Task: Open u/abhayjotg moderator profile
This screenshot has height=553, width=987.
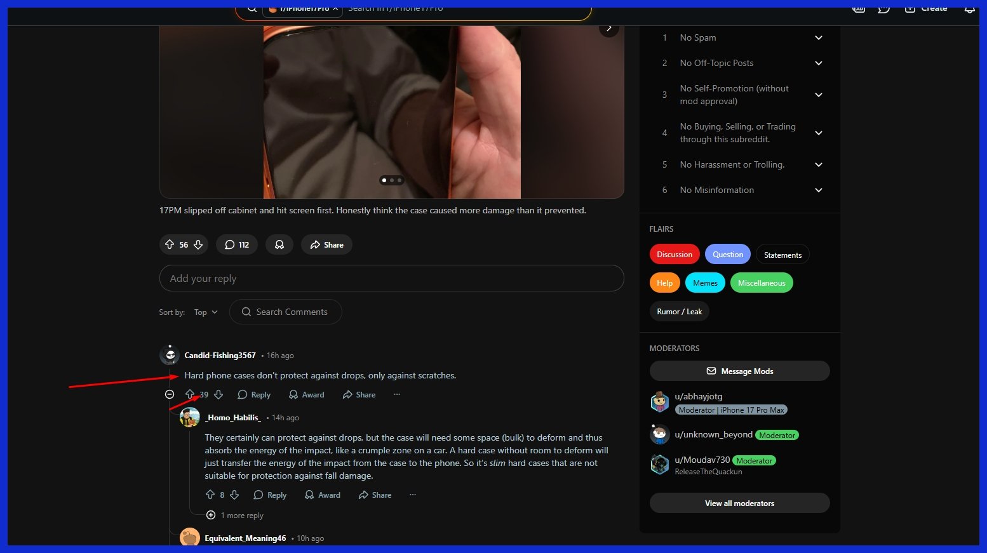Action: point(698,397)
